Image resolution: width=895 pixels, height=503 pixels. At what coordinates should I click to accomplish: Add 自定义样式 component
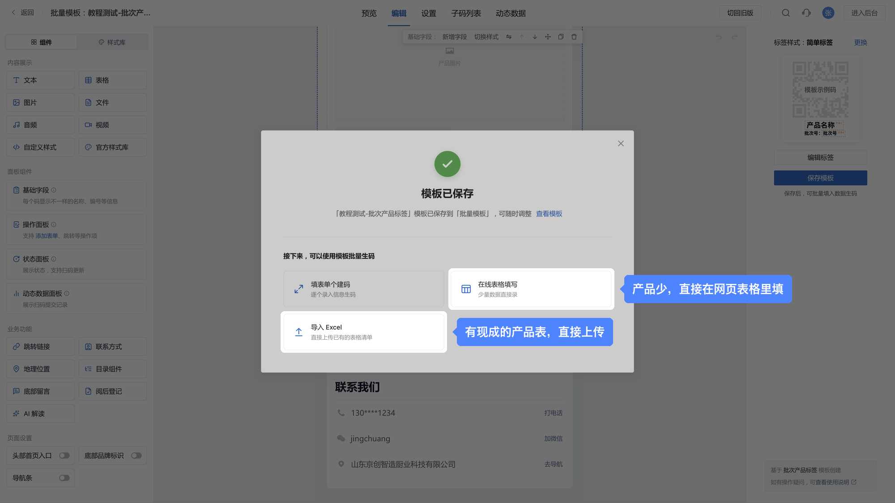click(41, 147)
